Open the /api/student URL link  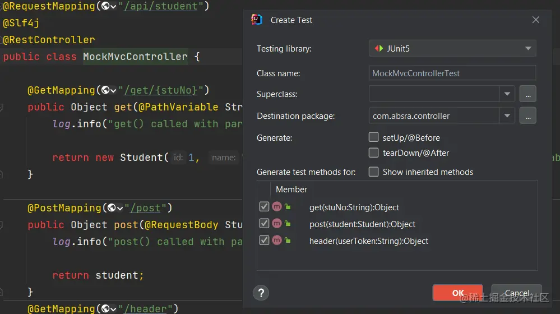click(160, 6)
